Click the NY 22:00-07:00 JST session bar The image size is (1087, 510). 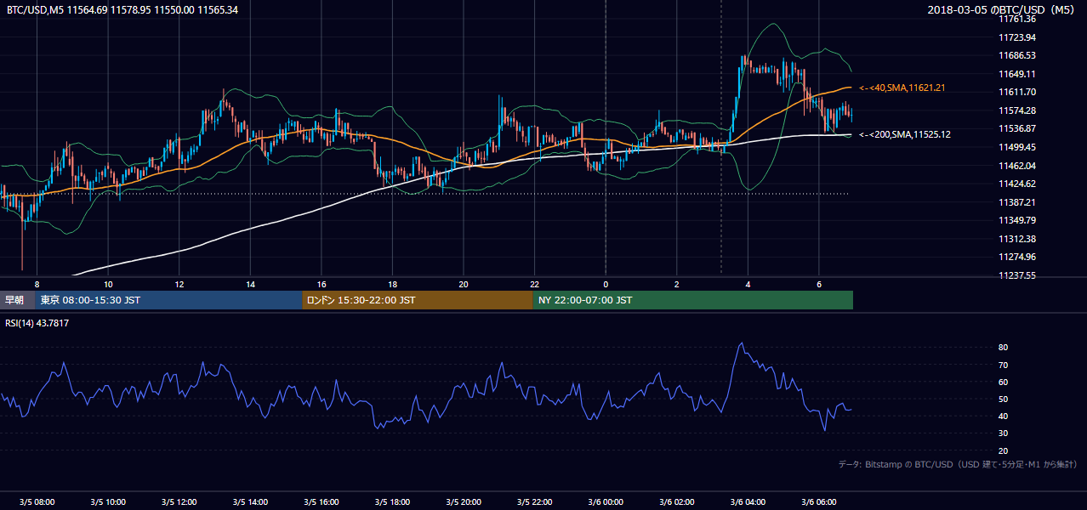tap(693, 300)
